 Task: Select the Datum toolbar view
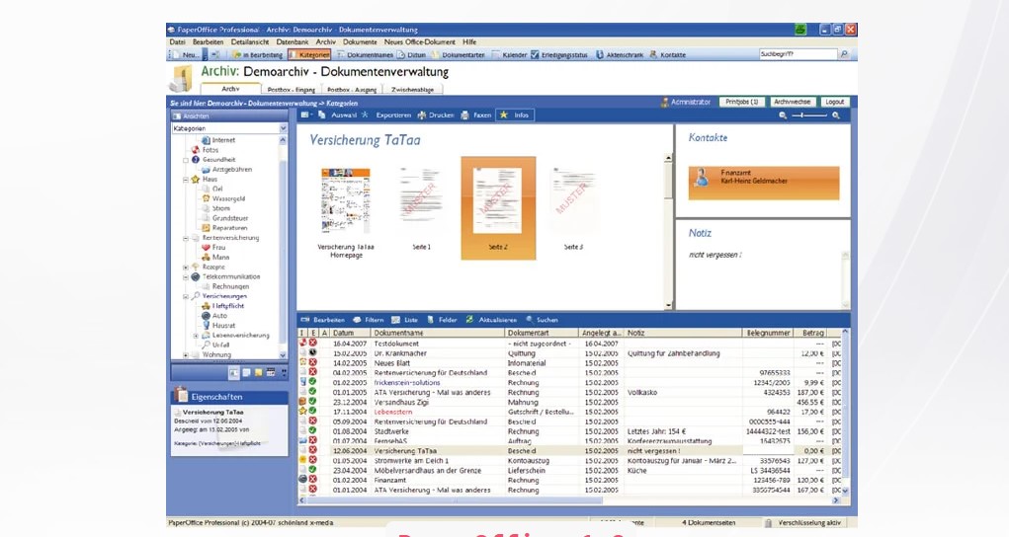pos(412,54)
